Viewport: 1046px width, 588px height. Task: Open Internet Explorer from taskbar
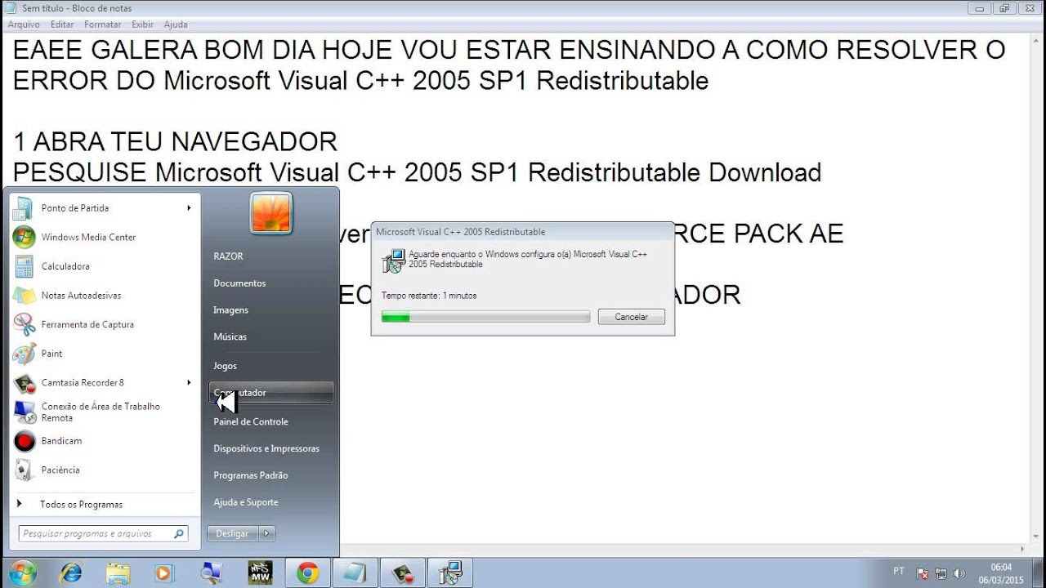point(71,573)
